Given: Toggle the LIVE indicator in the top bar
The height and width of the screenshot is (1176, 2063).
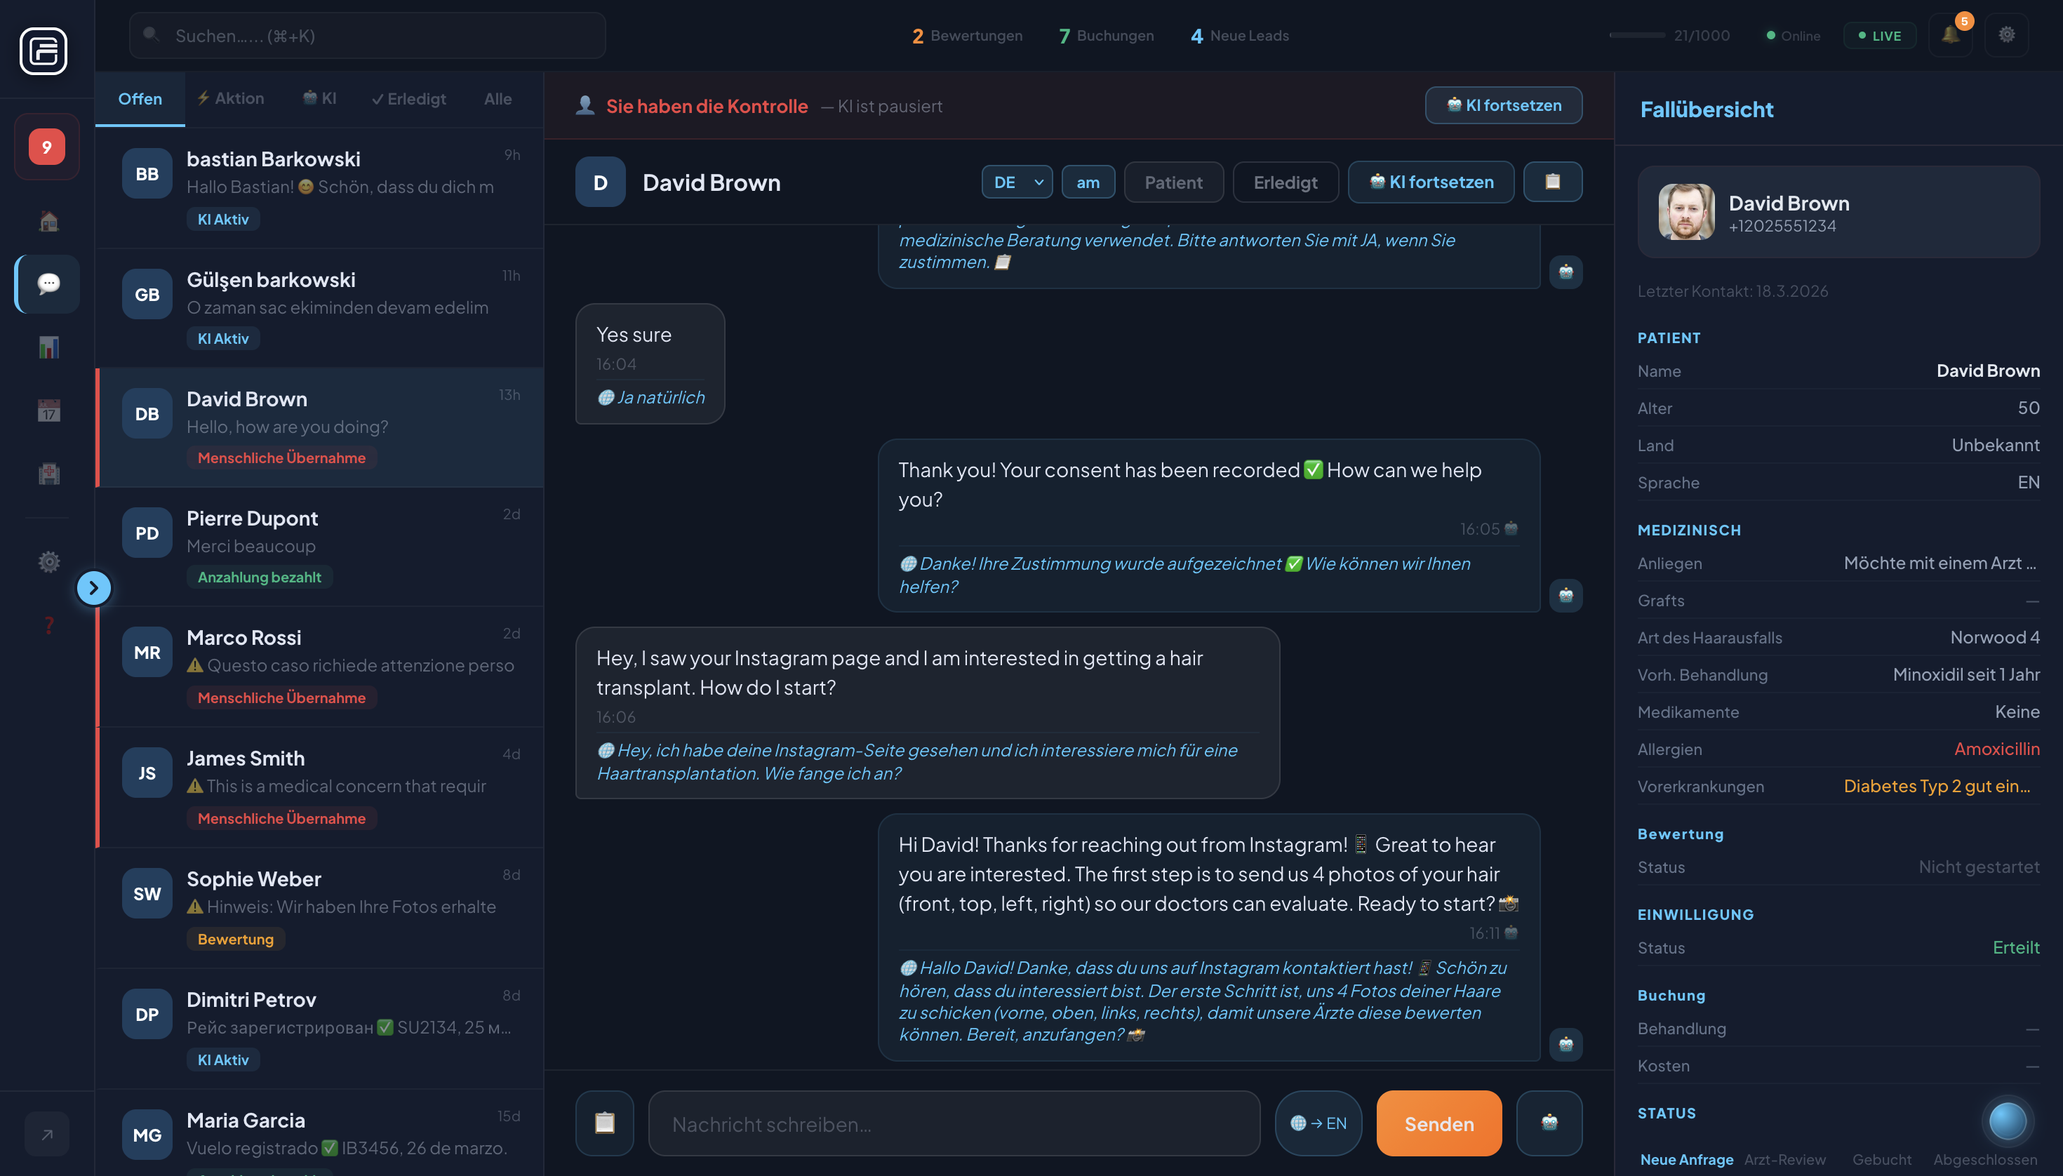Looking at the screenshot, I should click(x=1880, y=36).
